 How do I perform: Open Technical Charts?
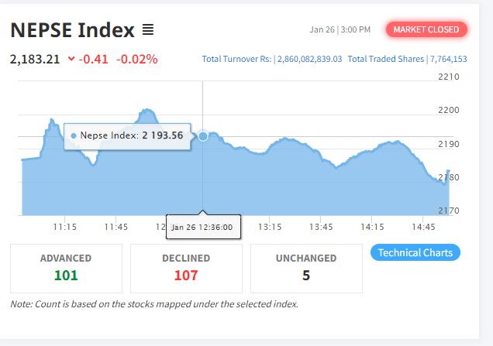415,252
